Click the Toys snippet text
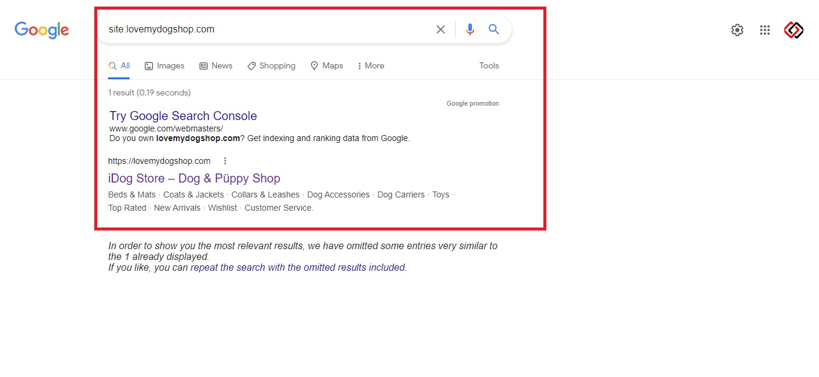819x377 pixels. [x=441, y=195]
